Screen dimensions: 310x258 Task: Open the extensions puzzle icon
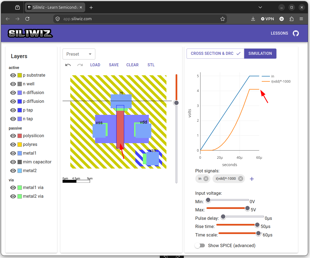coord(291,19)
